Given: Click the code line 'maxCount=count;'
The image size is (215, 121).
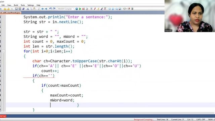Looking at the screenshot, I should [x=67, y=95].
